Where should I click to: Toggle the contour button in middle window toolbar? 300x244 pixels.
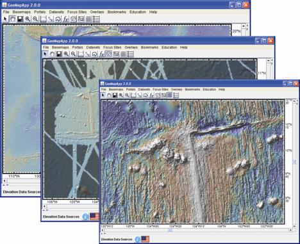click(x=109, y=54)
